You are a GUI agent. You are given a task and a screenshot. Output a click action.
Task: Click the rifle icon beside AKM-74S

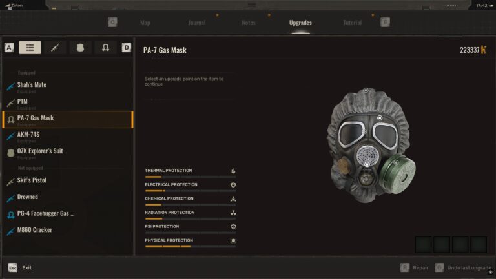point(10,136)
